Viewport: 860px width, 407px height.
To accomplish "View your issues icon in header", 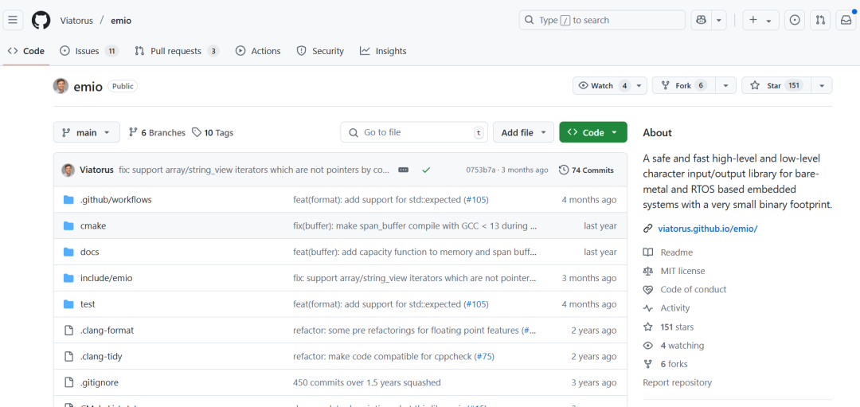I will coord(794,20).
